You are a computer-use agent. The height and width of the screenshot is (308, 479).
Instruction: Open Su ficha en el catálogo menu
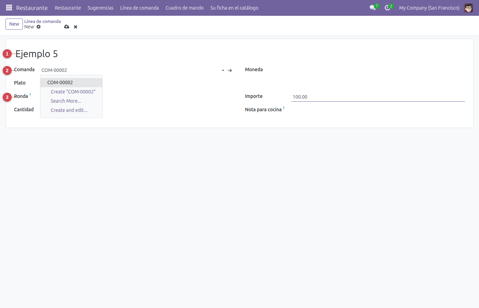(234, 8)
